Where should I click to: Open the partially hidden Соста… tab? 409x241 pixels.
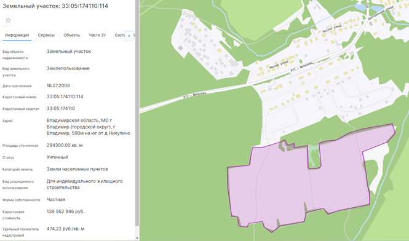point(120,35)
